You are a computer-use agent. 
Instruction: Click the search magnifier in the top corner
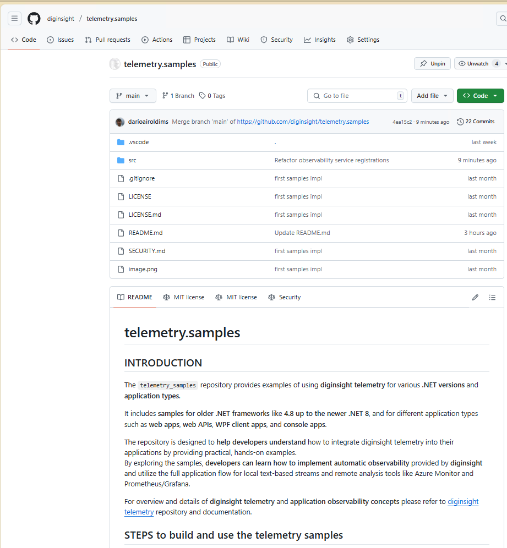tap(504, 18)
